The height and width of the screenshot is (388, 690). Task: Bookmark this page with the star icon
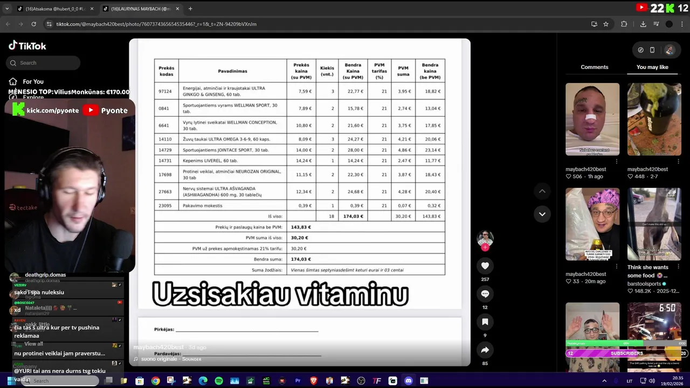[x=606, y=24]
